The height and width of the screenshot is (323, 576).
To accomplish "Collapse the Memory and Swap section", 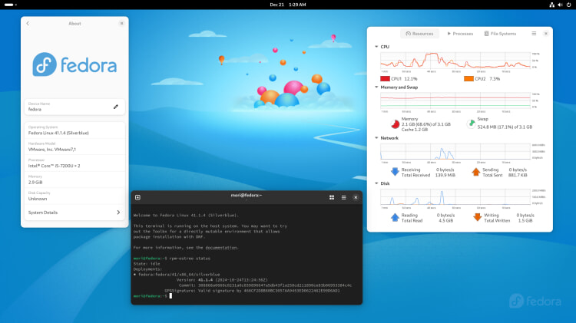I will (x=376, y=87).
